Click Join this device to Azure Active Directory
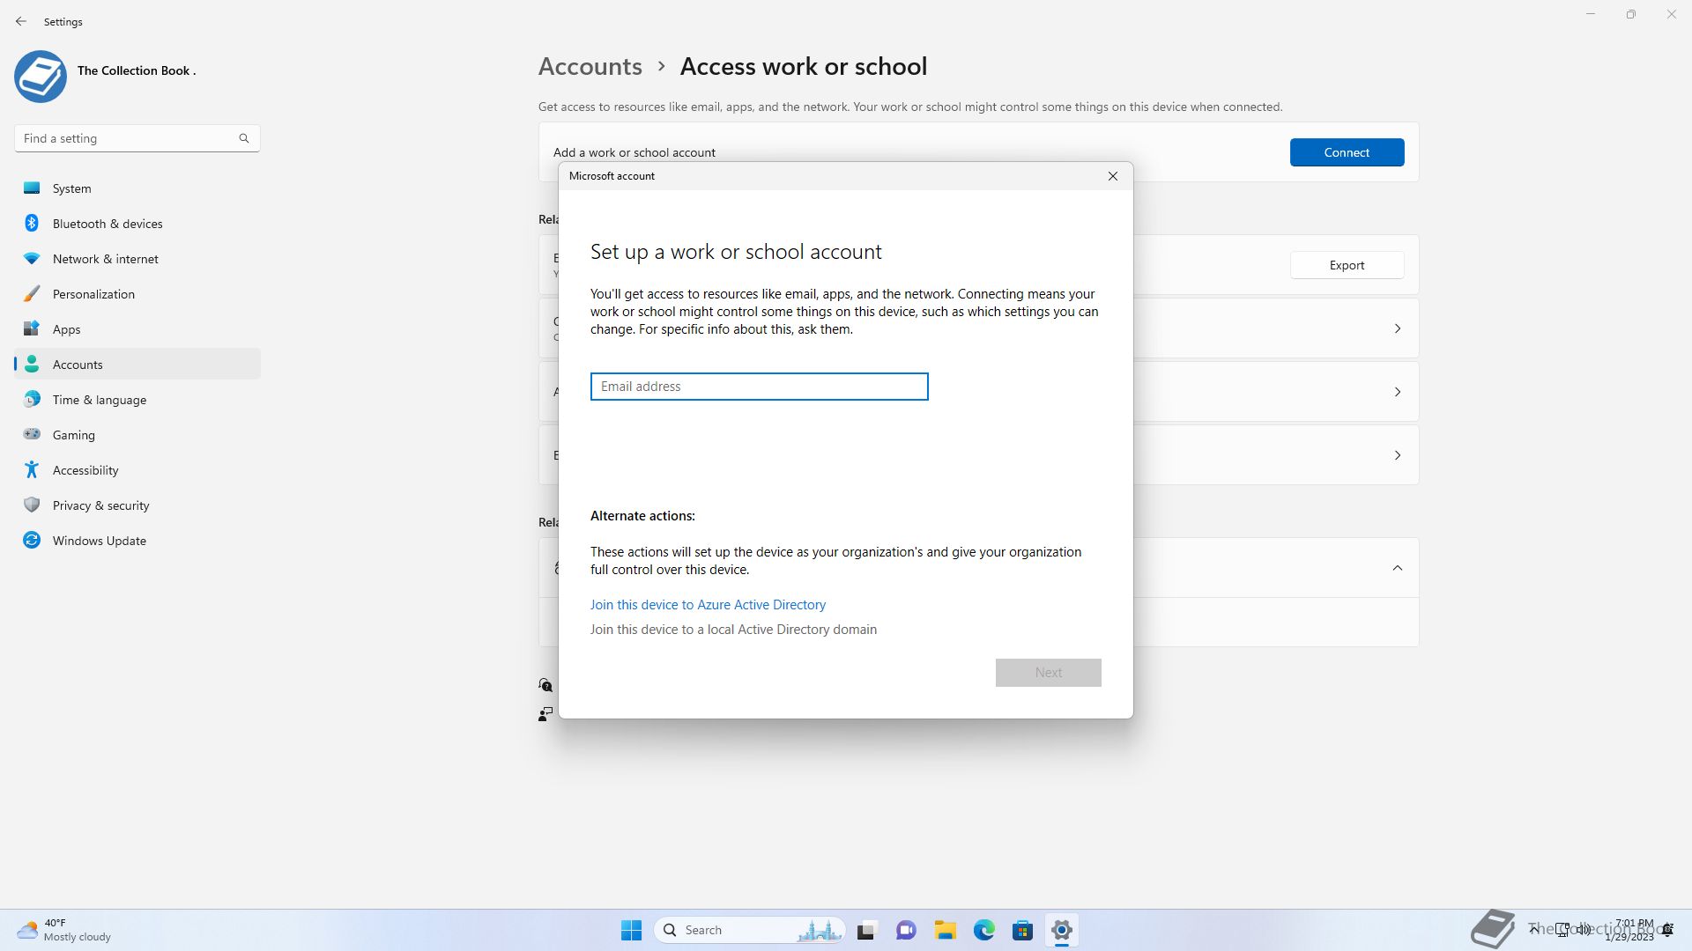This screenshot has width=1692, height=951. 708,605
